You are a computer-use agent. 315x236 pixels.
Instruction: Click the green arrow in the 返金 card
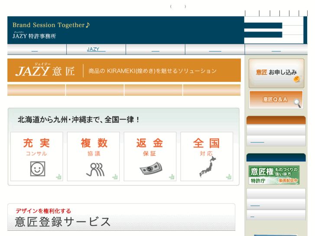tap(172, 177)
